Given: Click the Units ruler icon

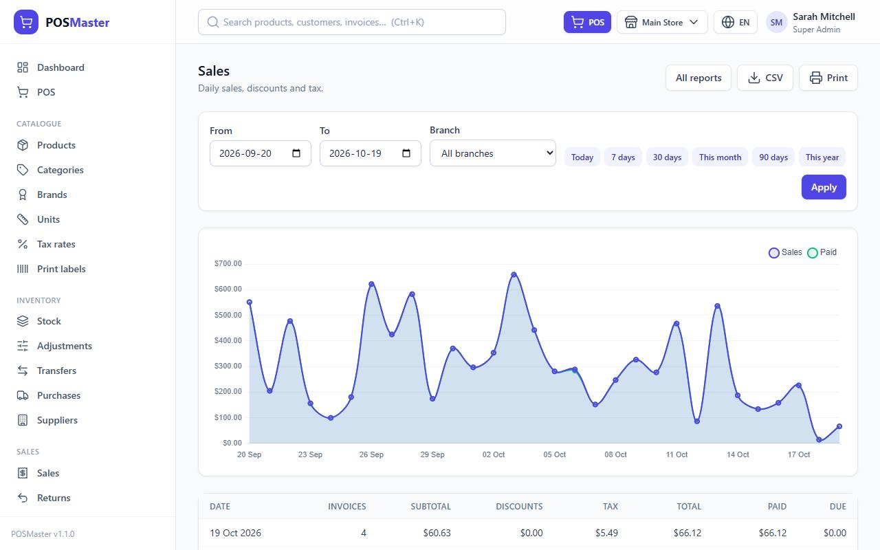Looking at the screenshot, I should (x=23, y=219).
